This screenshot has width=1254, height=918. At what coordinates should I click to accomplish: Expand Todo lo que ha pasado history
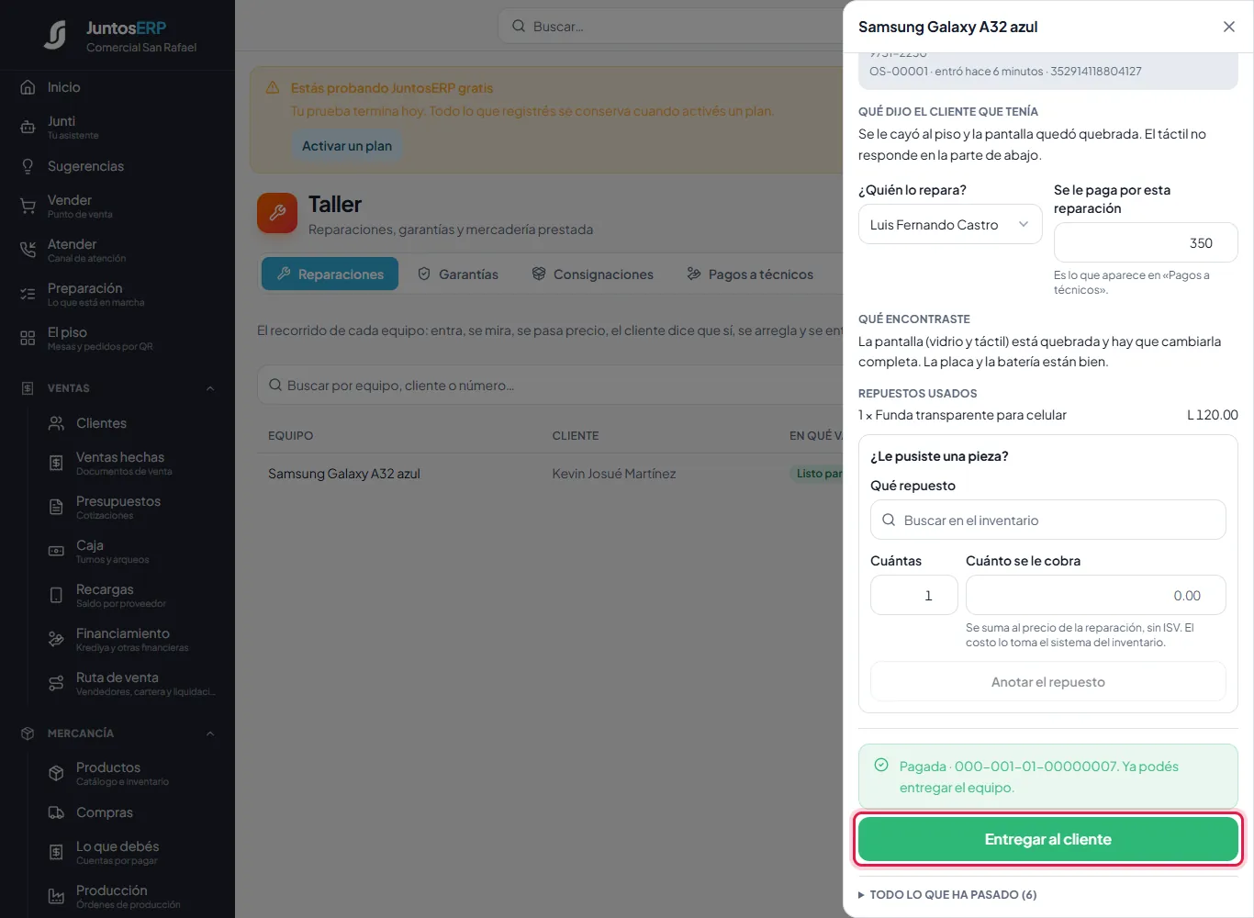tap(947, 895)
